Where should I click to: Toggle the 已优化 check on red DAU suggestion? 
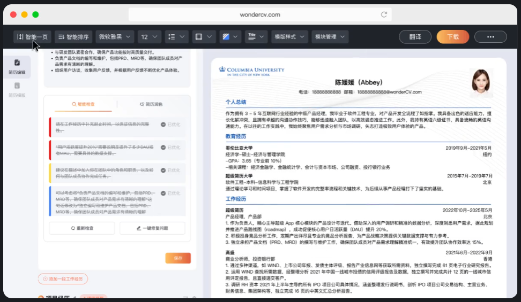[163, 148]
